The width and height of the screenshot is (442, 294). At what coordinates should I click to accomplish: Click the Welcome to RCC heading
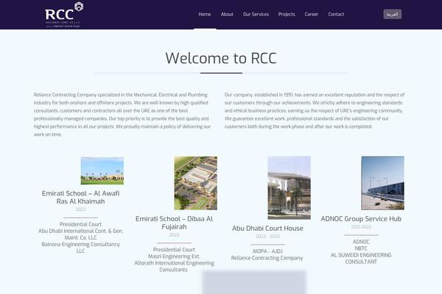(221, 58)
